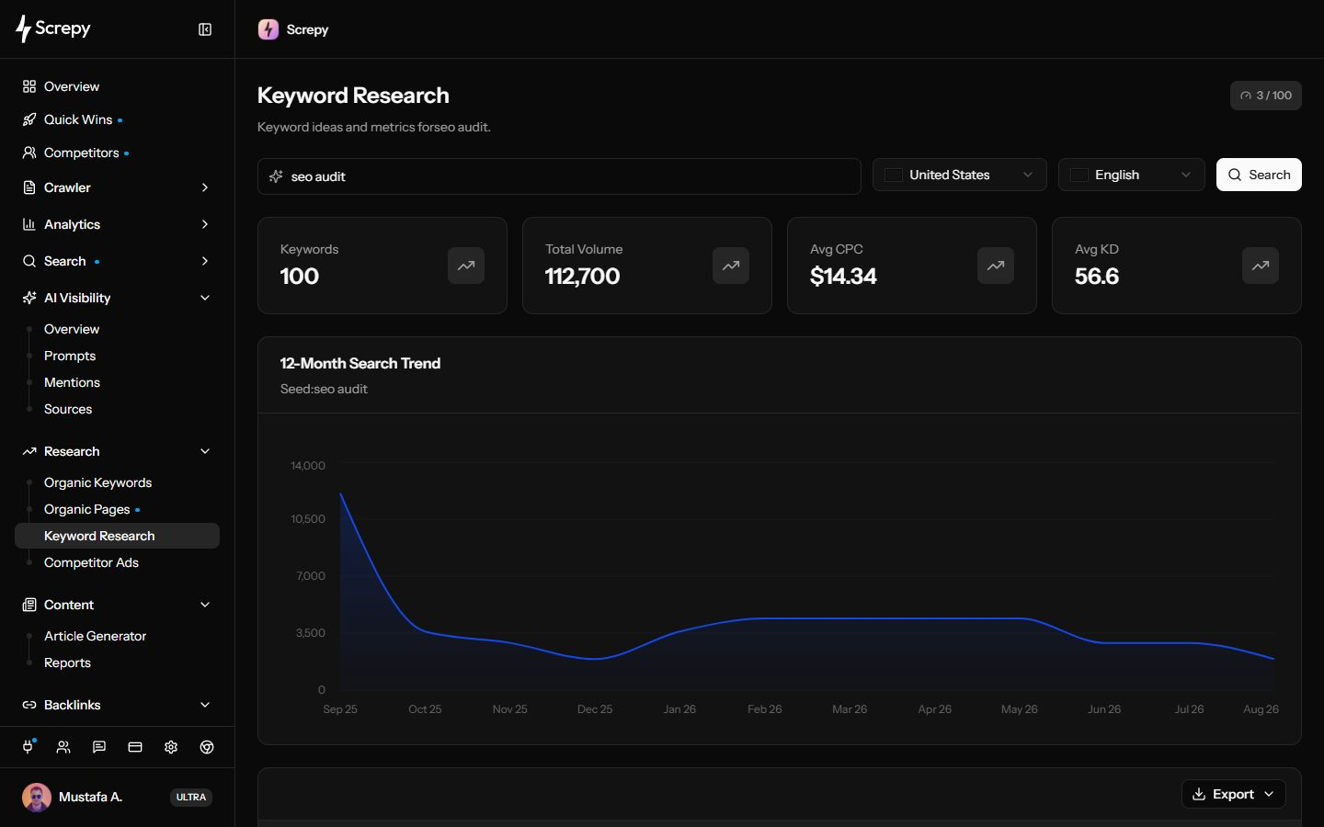Open Reports under Content

(x=67, y=663)
